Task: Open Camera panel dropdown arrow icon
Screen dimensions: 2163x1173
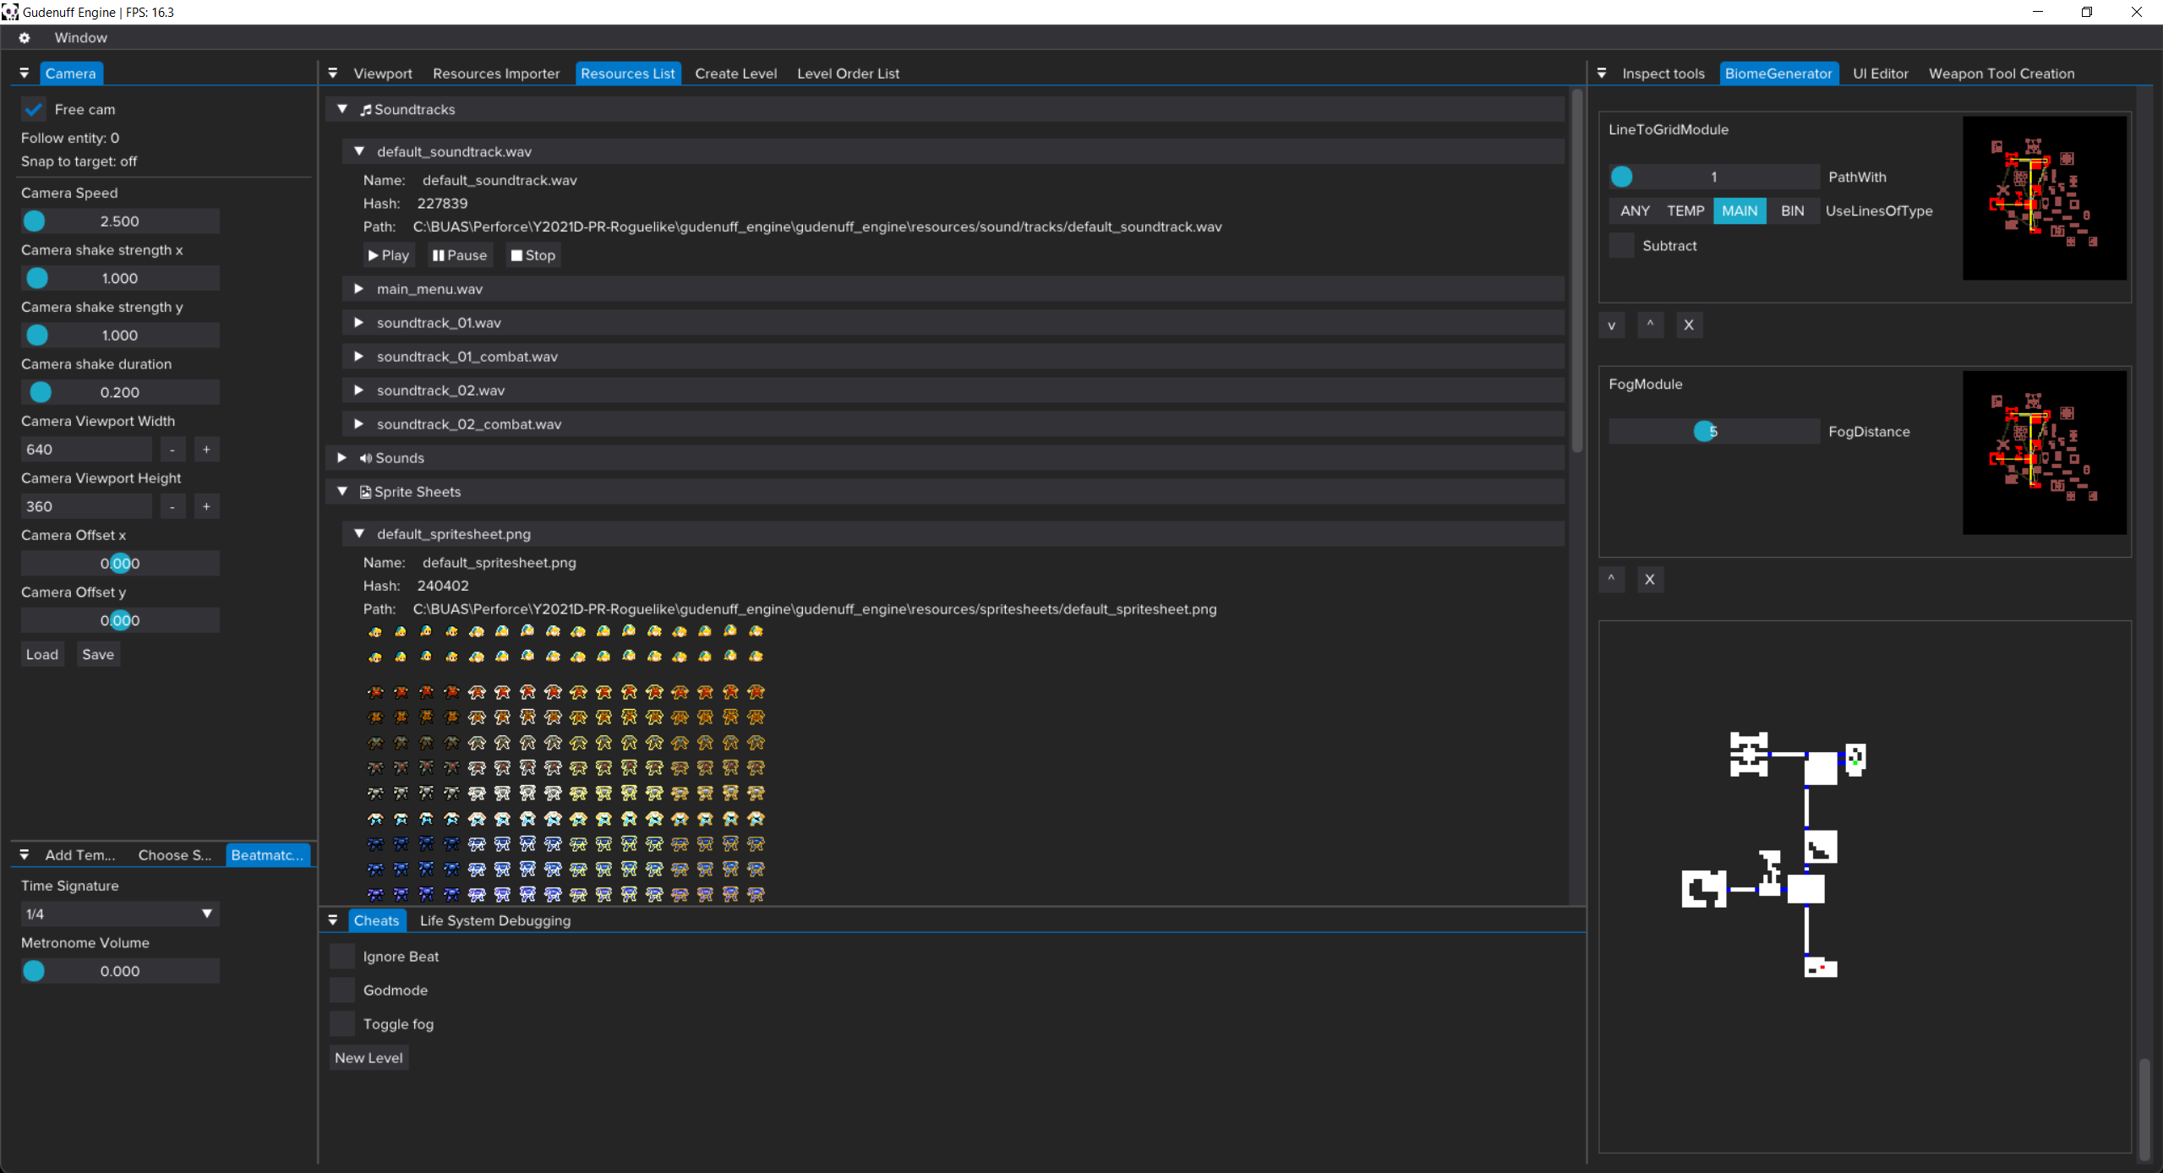Action: coord(24,74)
